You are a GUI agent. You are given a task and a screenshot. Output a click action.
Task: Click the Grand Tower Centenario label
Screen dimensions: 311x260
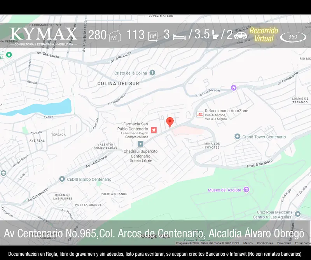click(x=264, y=137)
